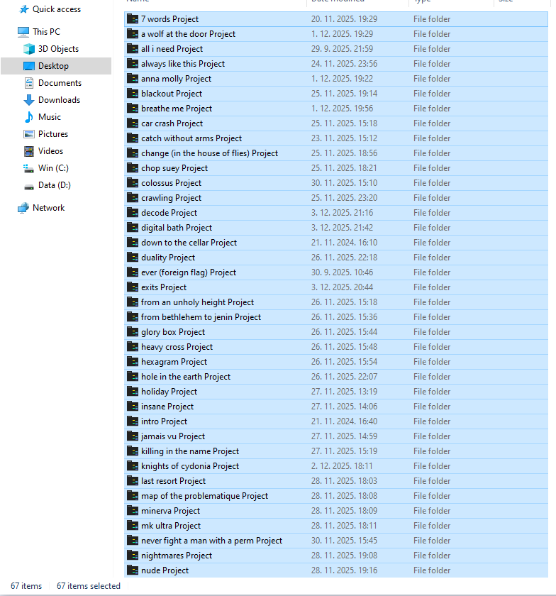Click the Downloads arrow icon
This screenshot has width=556, height=596.
point(29,100)
